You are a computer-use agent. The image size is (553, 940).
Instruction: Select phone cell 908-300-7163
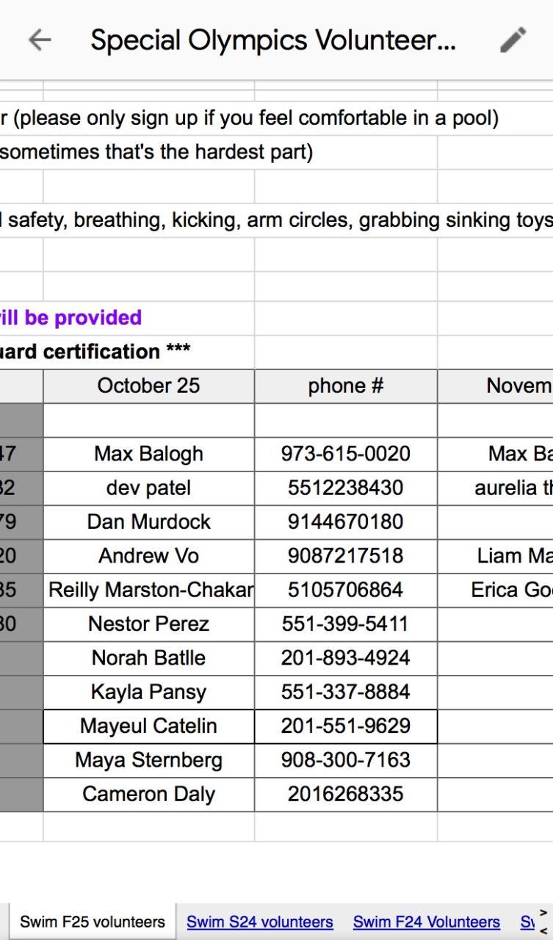click(x=345, y=760)
